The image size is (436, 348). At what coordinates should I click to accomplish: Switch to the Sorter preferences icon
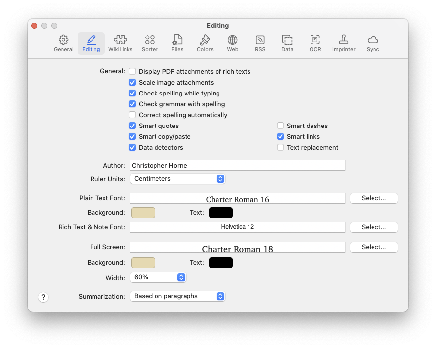[x=150, y=43]
